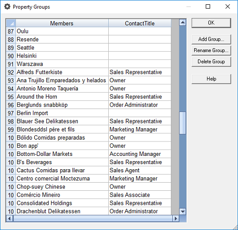The image size is (238, 230).
Task: Click the Rename Group button
Action: [x=211, y=51]
